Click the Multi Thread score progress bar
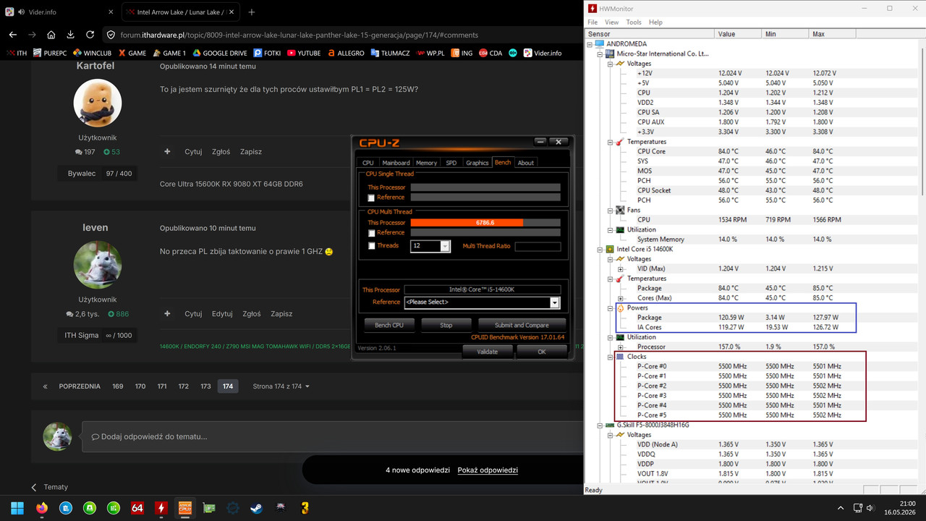The height and width of the screenshot is (521, 926). [485, 223]
